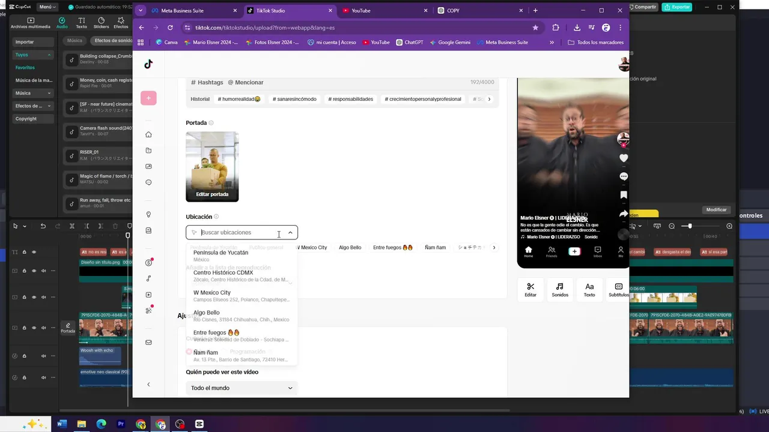
Task: Select Centro Histórico CDMX location suggestion
Action: (242, 276)
